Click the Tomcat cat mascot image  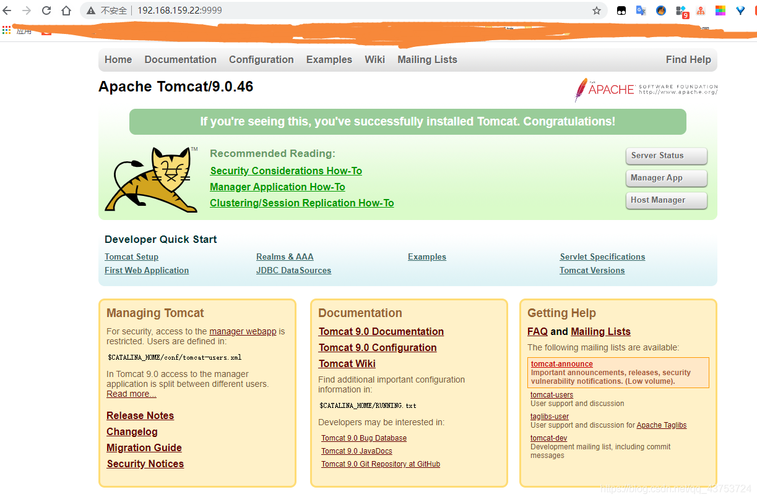152,179
